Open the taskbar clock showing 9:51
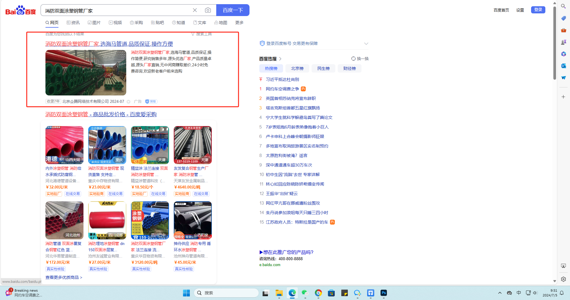Screen dimensions: 570x300 click(x=550, y=293)
